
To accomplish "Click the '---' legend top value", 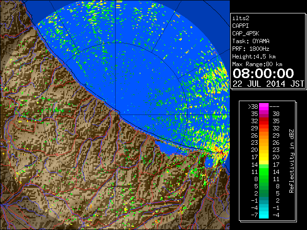I will [x=274, y=106].
